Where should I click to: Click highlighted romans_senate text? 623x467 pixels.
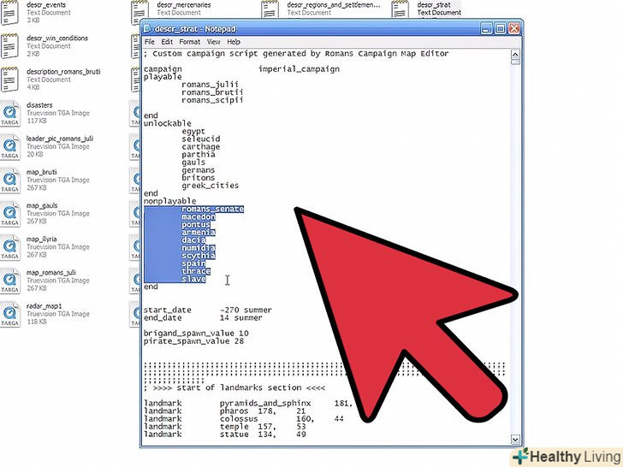[212, 209]
